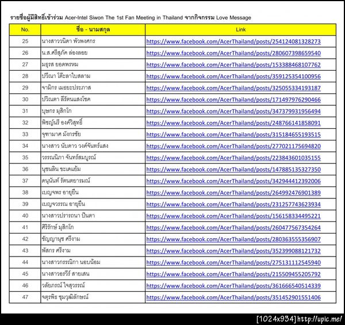Image resolution: width=345 pixels, height=325 pixels.
Task: Select the number cell "37"
Action: click(25, 181)
